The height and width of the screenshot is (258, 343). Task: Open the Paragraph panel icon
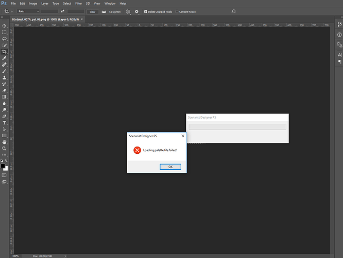(x=339, y=61)
